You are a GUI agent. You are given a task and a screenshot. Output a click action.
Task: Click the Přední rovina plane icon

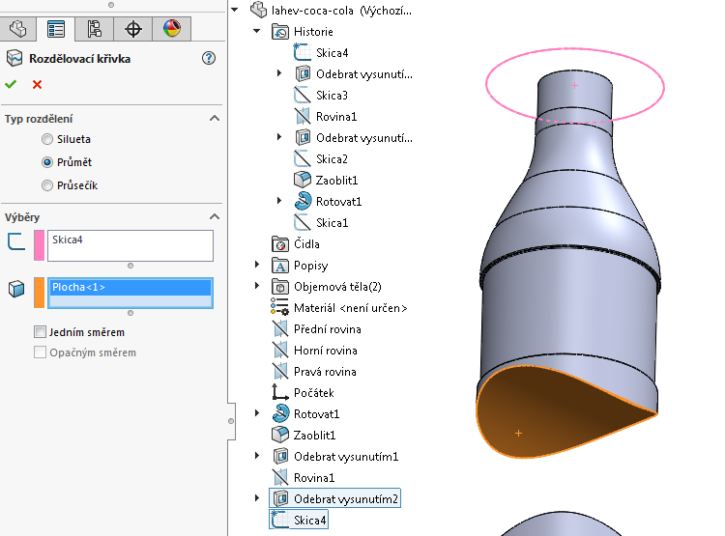tap(280, 329)
